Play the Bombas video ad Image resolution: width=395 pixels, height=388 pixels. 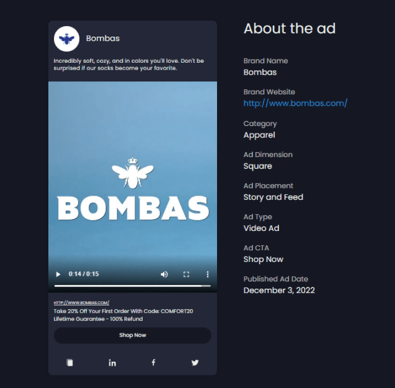pos(58,274)
